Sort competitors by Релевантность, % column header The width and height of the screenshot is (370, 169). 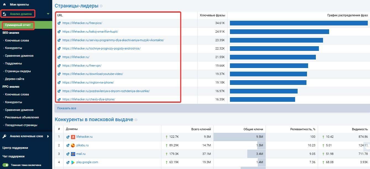point(303,129)
